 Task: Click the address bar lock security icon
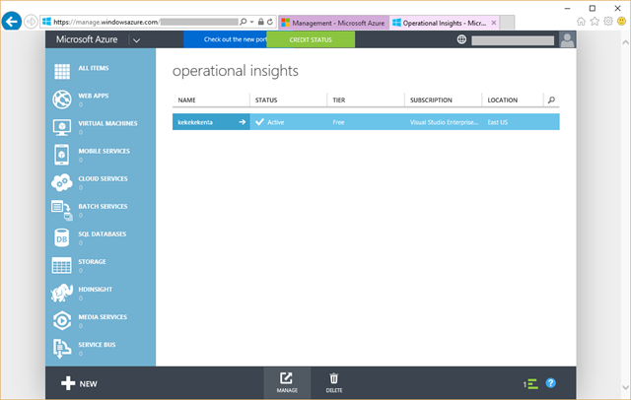[x=260, y=22]
